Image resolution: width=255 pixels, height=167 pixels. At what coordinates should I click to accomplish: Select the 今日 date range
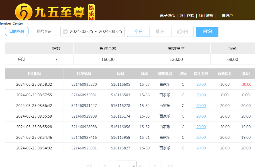138,32
